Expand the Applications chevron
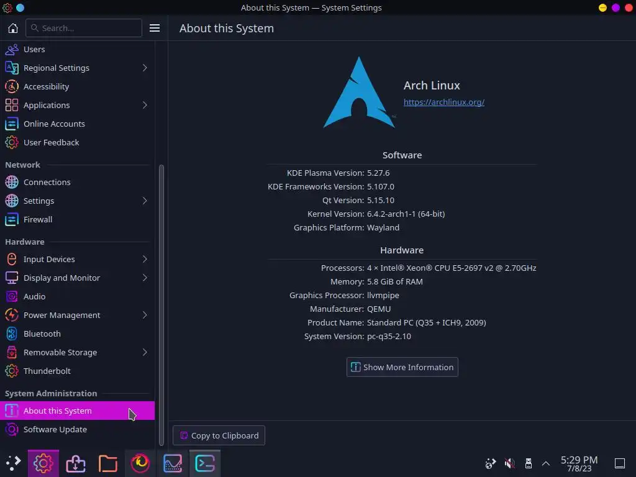636x477 pixels. (x=145, y=105)
